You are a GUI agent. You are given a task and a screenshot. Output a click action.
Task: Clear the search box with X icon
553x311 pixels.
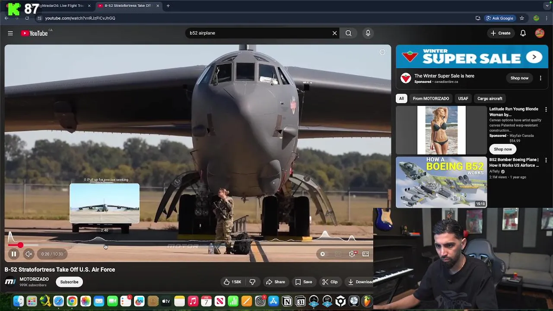(x=334, y=33)
